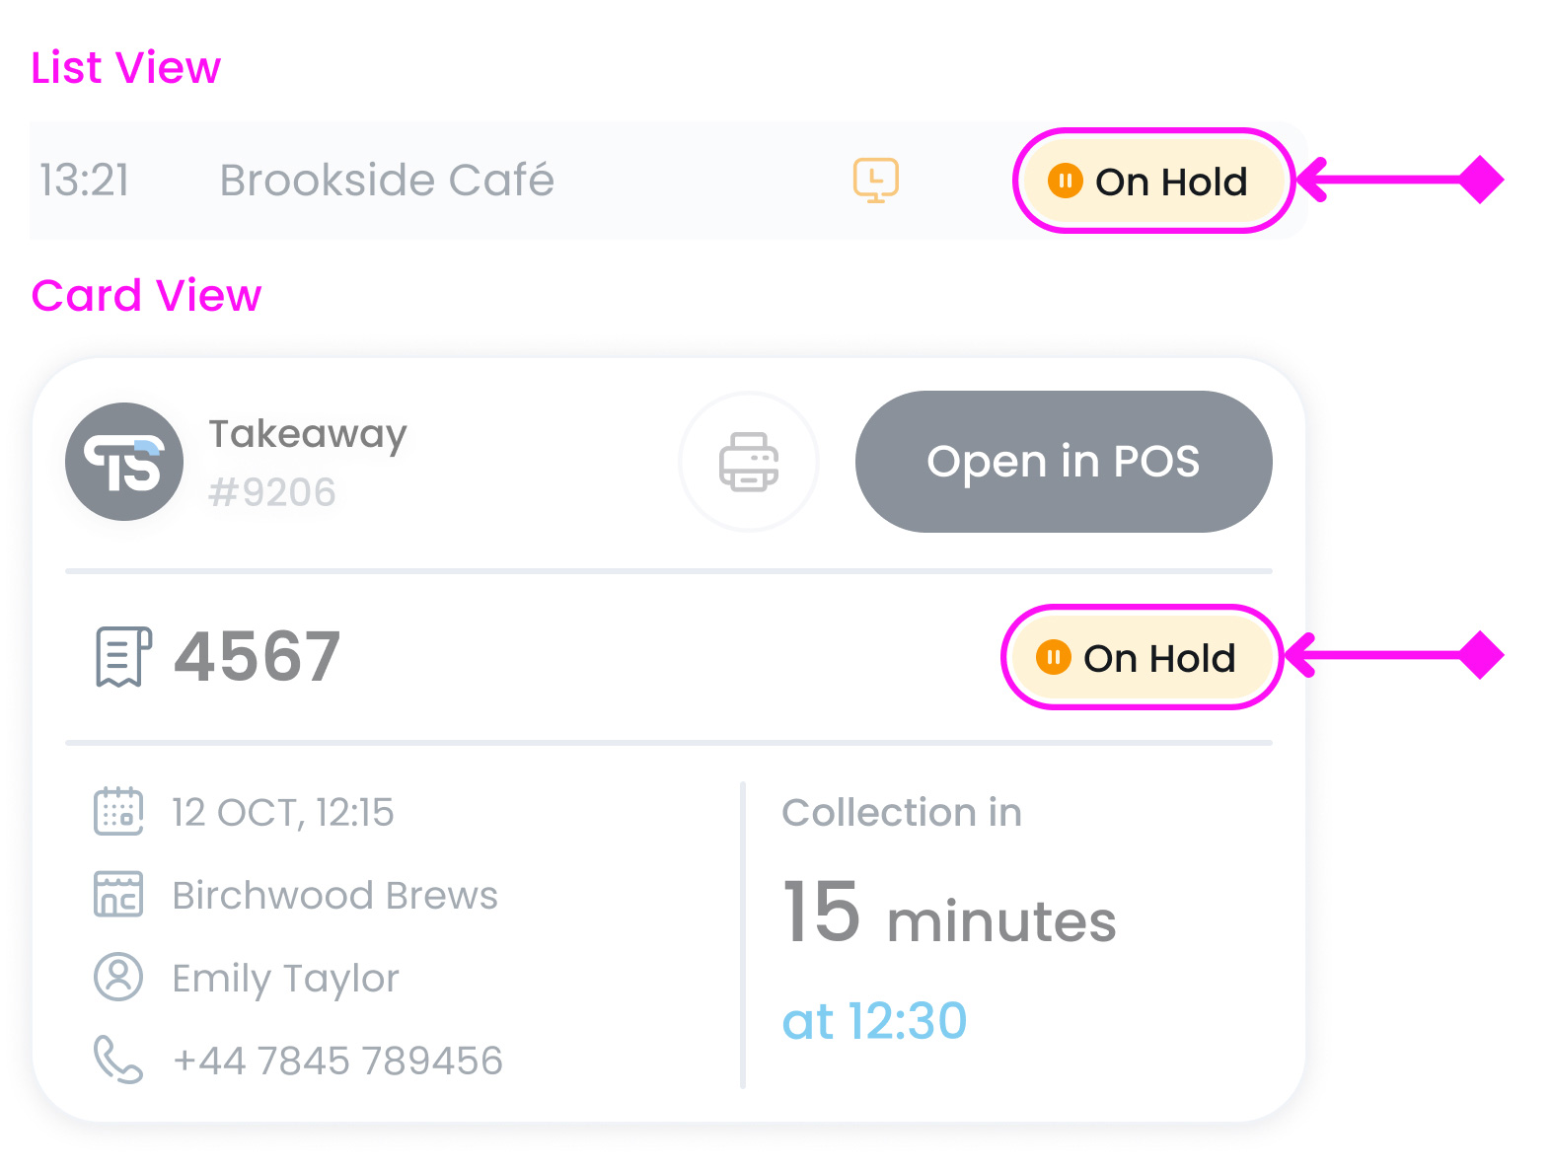Switch to List View
The height and width of the screenshot is (1172, 1551).
click(124, 67)
